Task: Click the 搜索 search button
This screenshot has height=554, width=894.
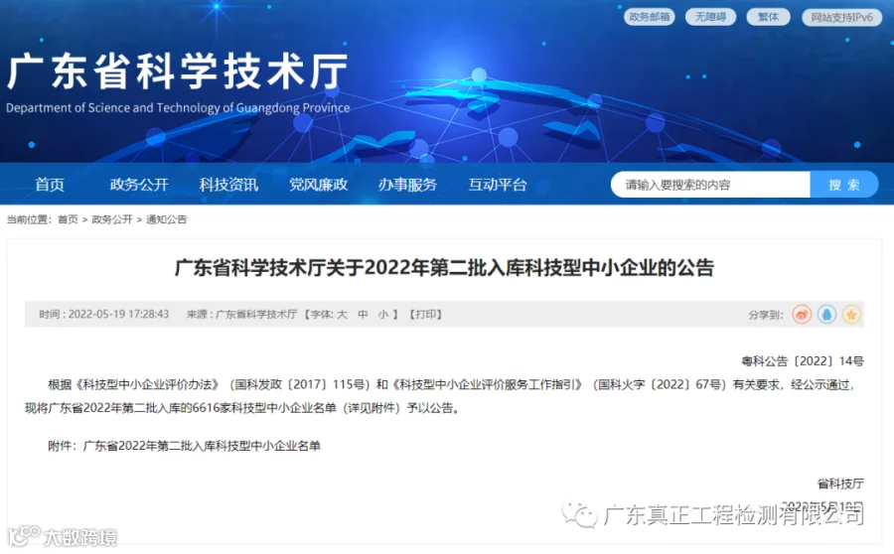Action: tap(843, 185)
